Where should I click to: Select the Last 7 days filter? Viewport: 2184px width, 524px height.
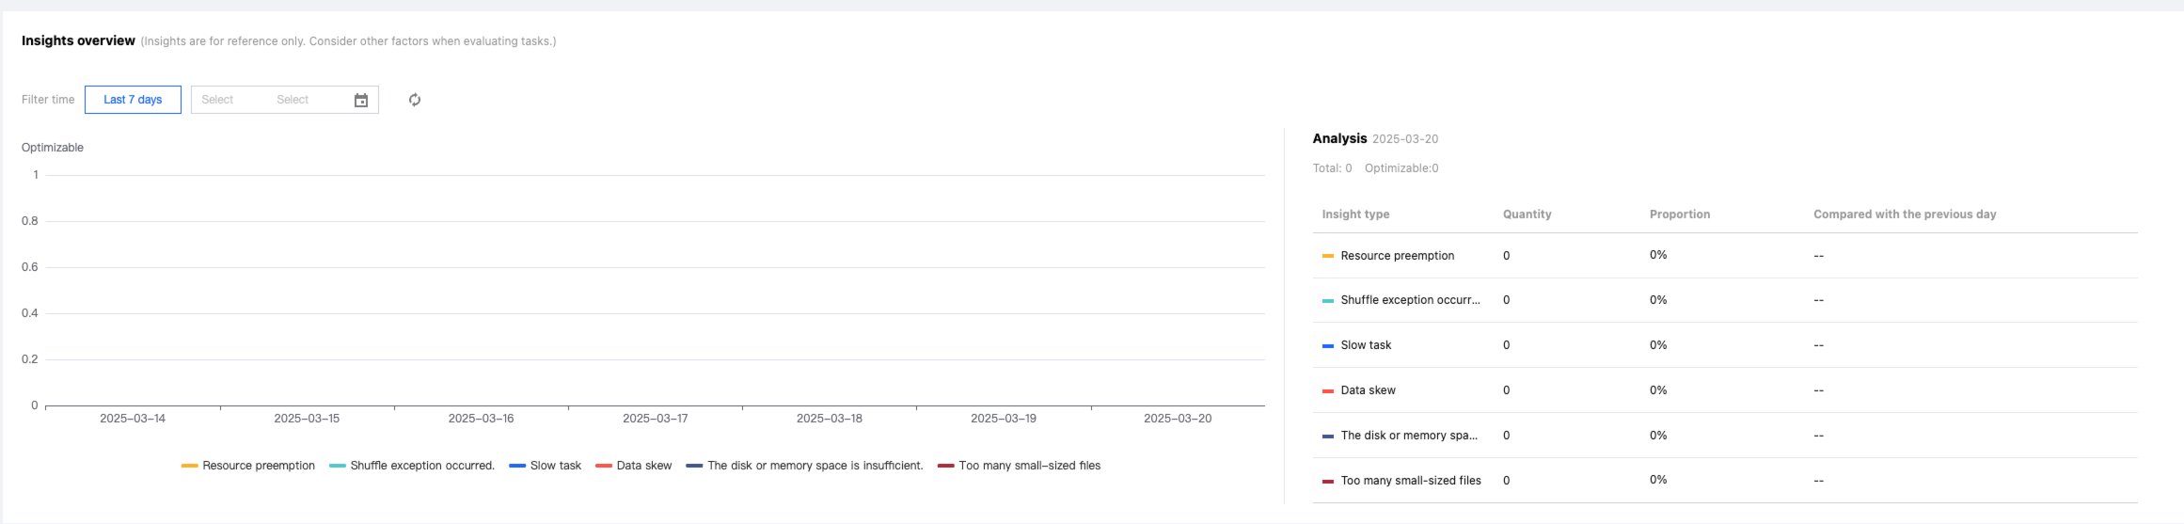click(133, 100)
